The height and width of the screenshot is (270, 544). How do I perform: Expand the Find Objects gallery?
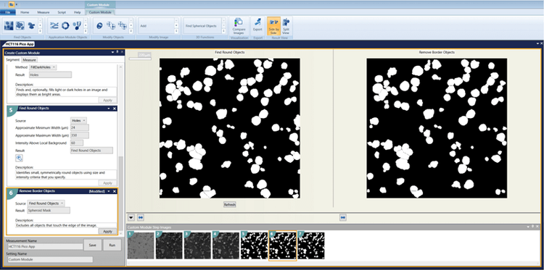pyautogui.click(x=40, y=31)
